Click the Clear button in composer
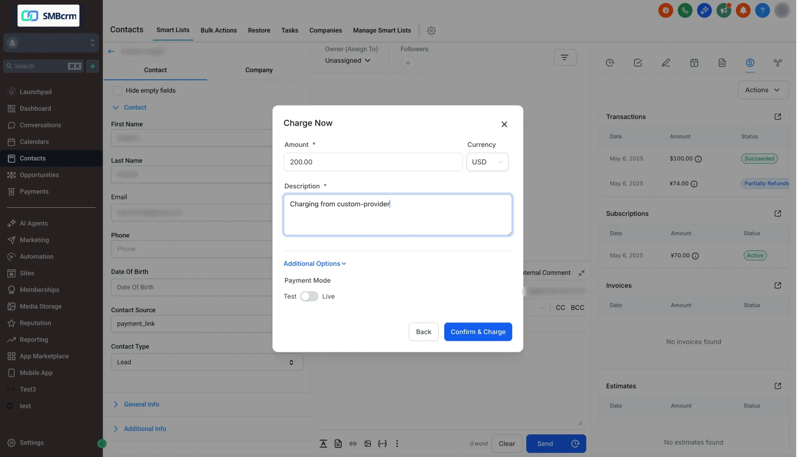Viewport: 797px width, 457px height. [507, 444]
